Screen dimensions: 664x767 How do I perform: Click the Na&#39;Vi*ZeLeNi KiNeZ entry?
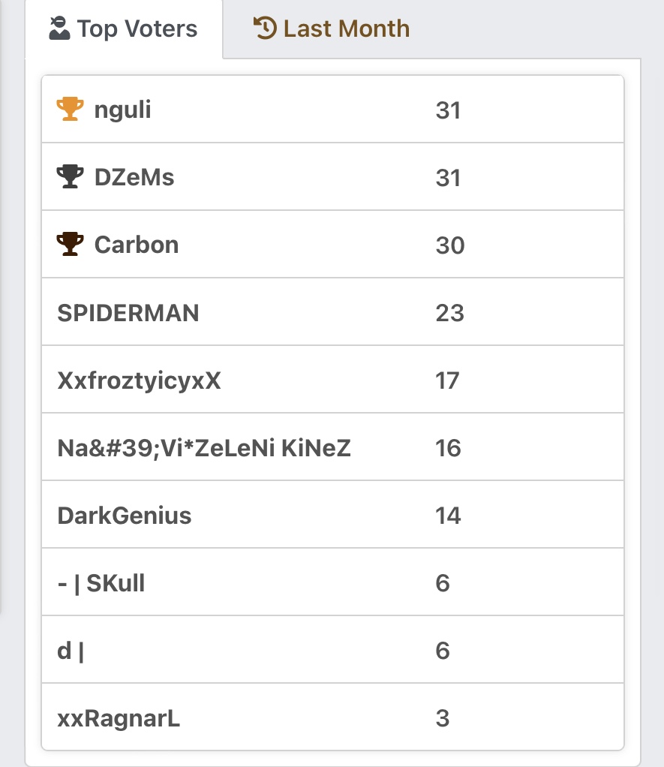204,448
